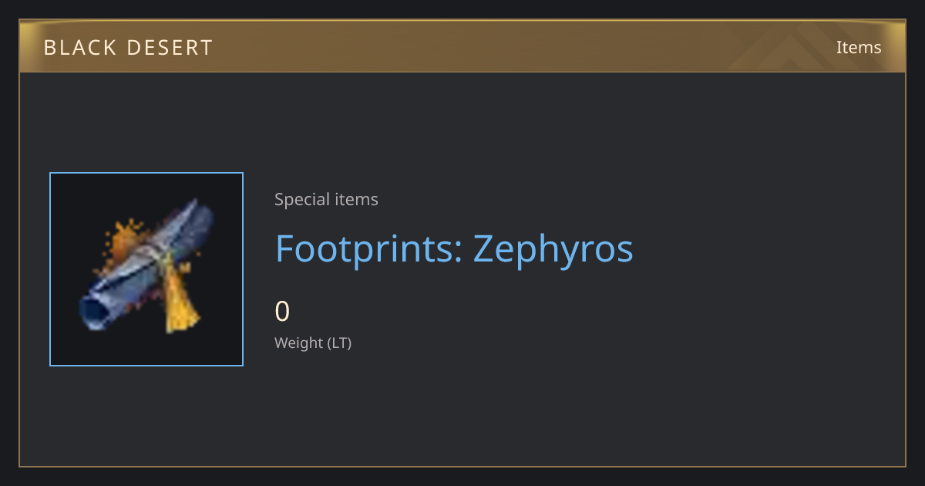
Task: Click the word DESERT in the header
Action: point(167,48)
